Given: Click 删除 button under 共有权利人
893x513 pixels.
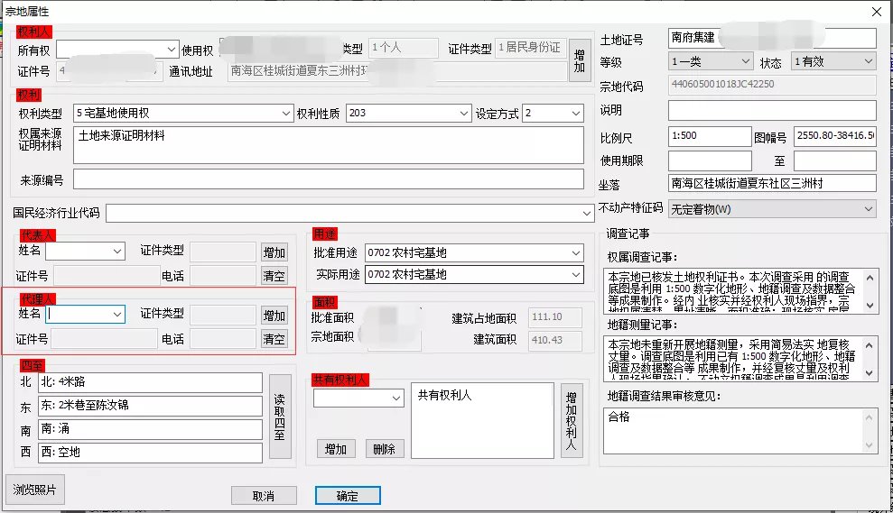Looking at the screenshot, I should (385, 449).
